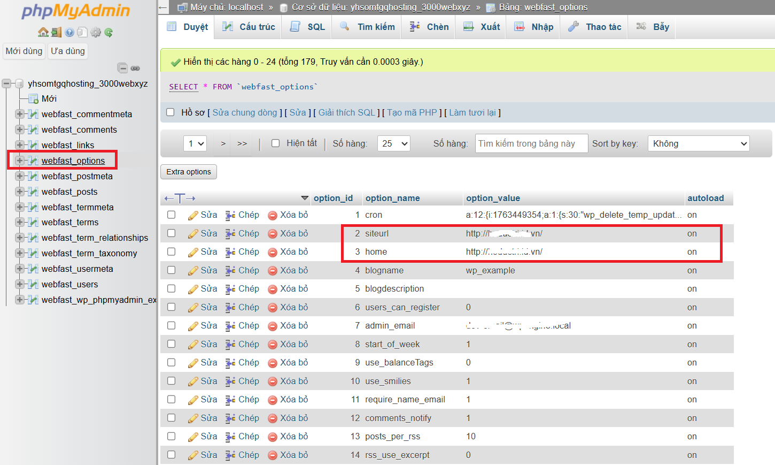Click the copy icon in blogdescription row
This screenshot has height=465, width=775.
coord(230,289)
